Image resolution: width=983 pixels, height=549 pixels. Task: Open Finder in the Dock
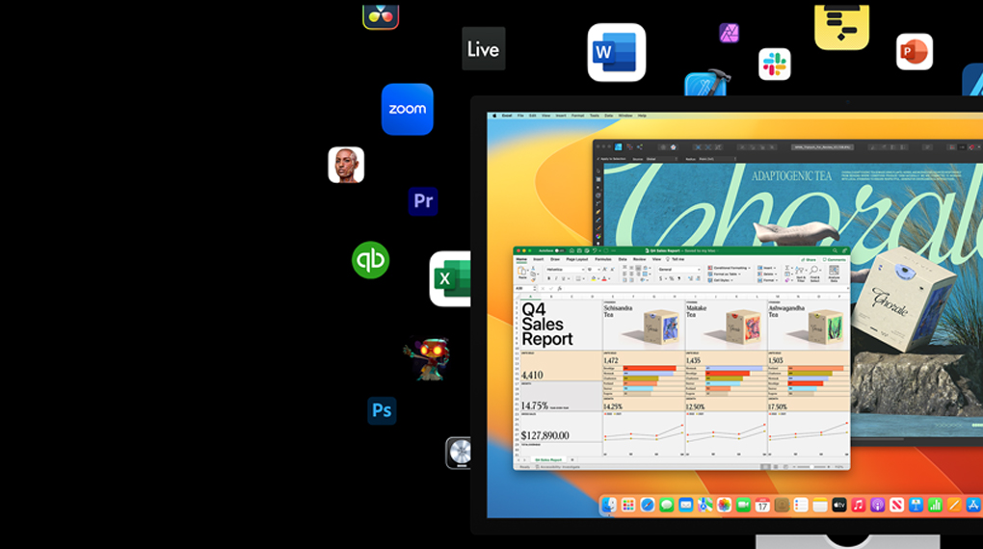(x=609, y=505)
